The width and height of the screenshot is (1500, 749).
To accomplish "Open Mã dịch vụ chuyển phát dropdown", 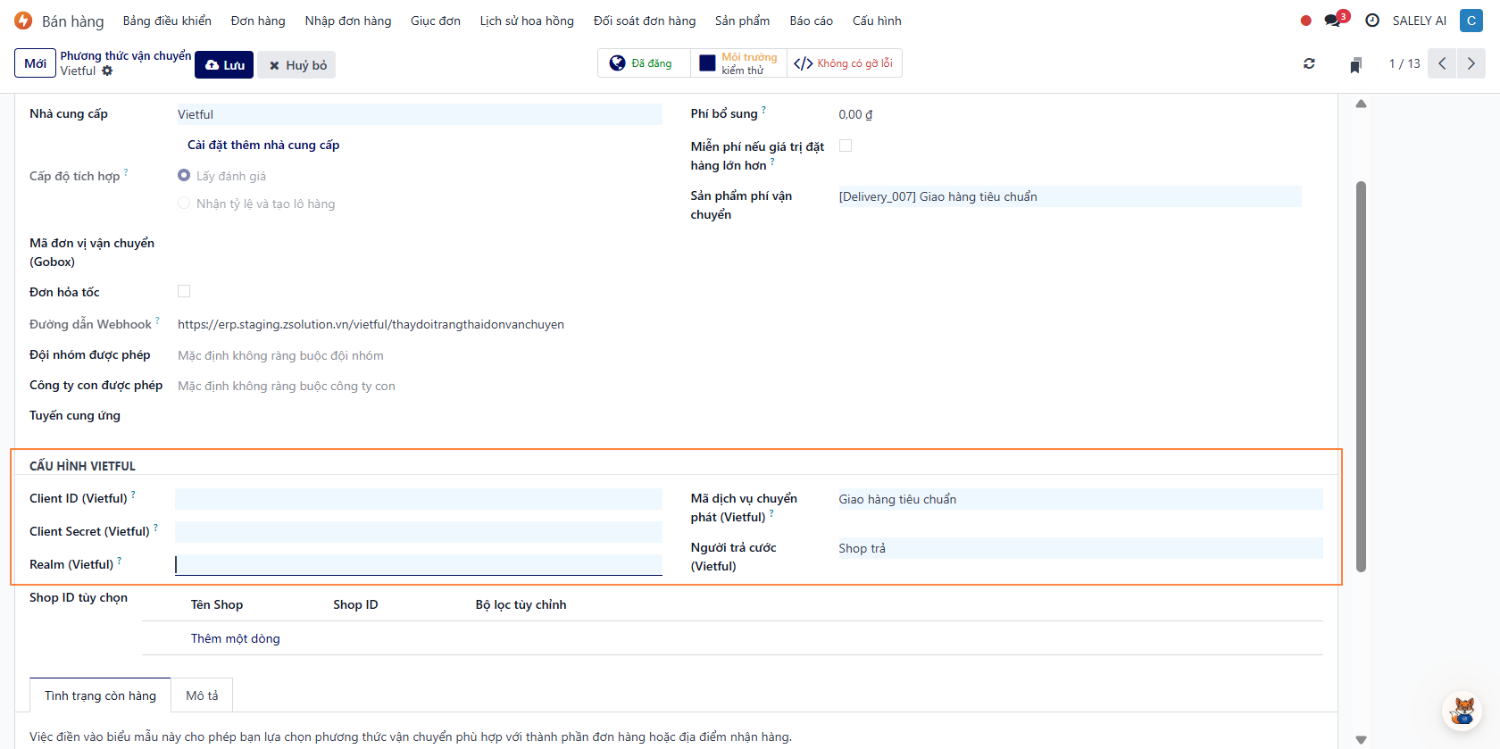I will (1079, 499).
